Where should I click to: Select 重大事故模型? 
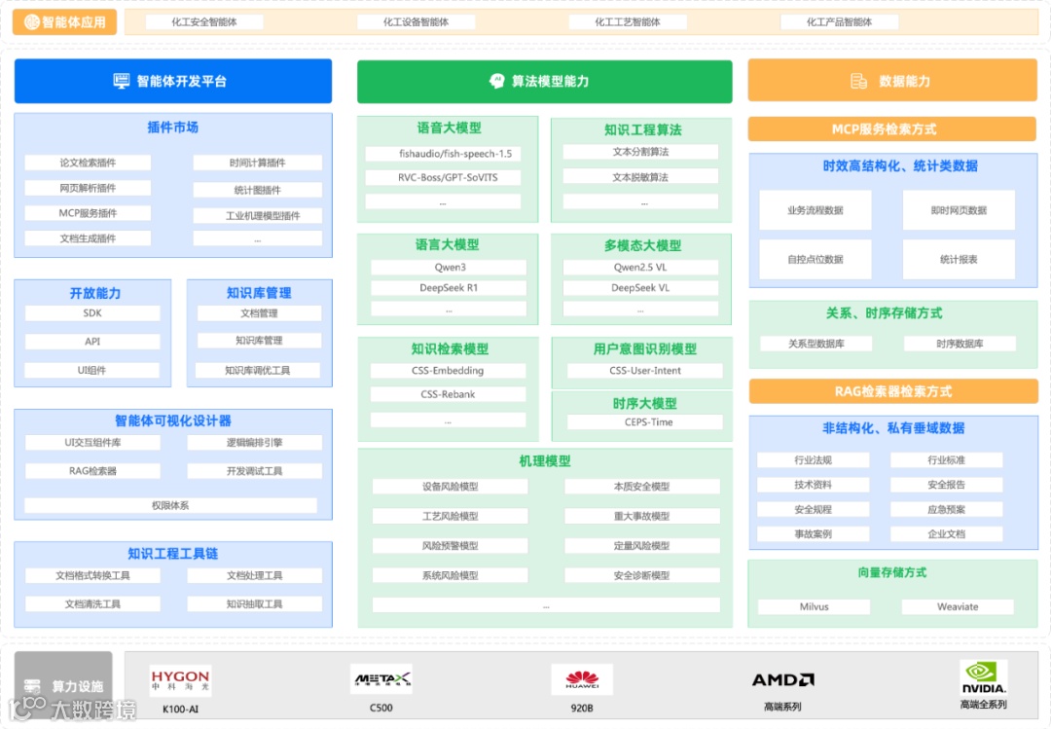[x=642, y=516]
